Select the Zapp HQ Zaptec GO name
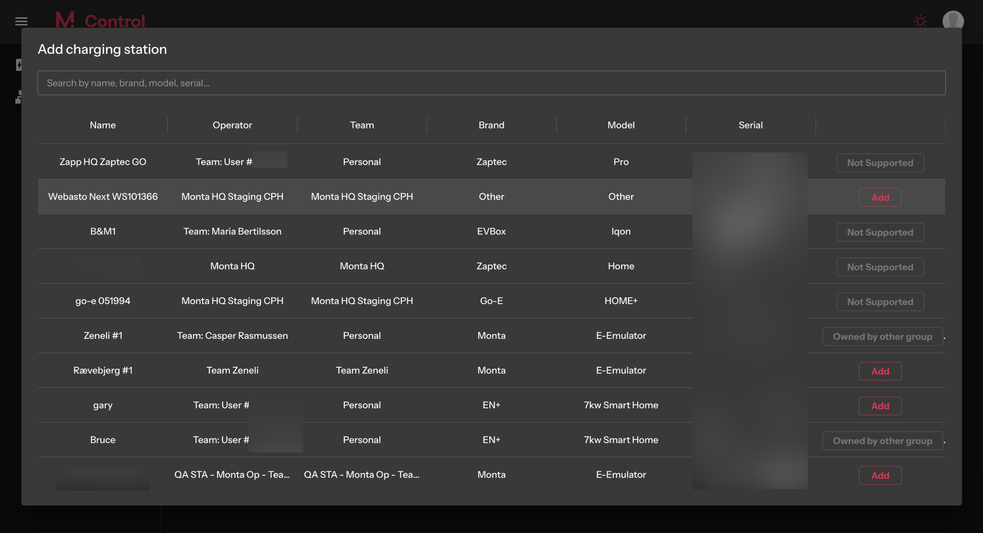Image resolution: width=983 pixels, height=533 pixels. 103,162
